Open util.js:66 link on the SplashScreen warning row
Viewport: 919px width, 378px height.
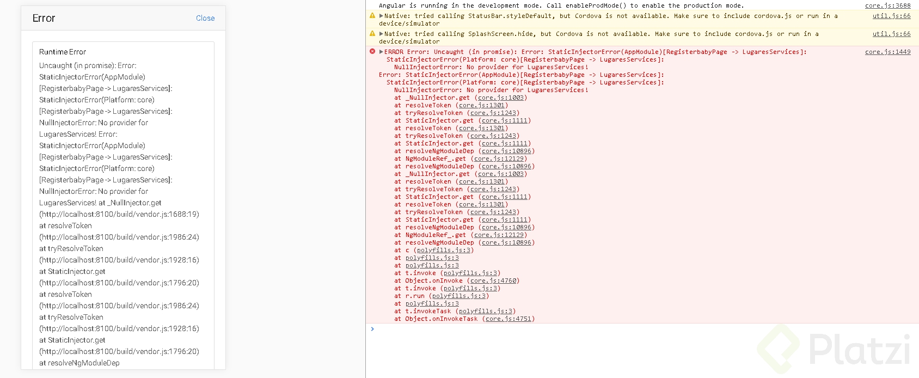click(x=891, y=34)
